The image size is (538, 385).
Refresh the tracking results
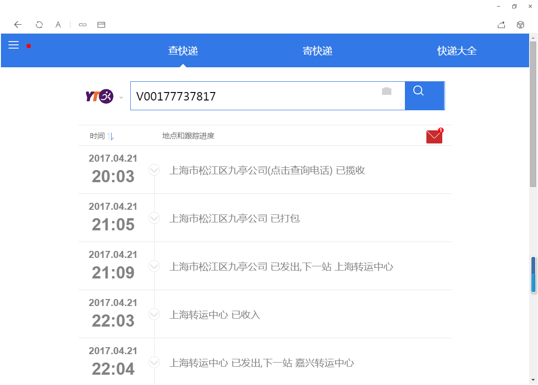pos(39,24)
